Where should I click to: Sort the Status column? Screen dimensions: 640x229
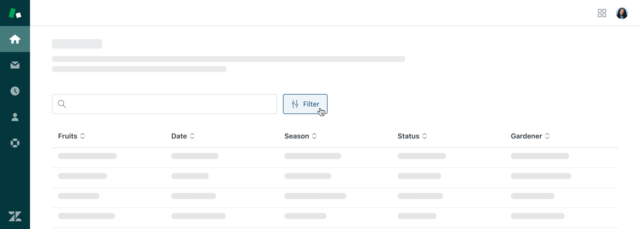[424, 136]
